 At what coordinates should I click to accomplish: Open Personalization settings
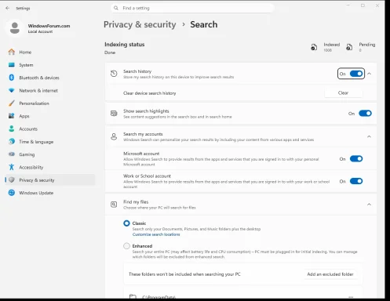coord(50,103)
